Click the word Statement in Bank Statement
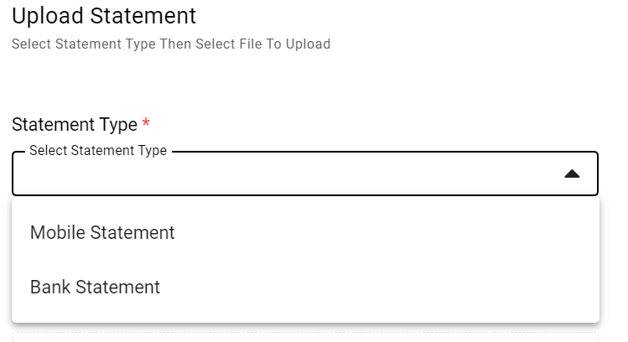 click(117, 287)
